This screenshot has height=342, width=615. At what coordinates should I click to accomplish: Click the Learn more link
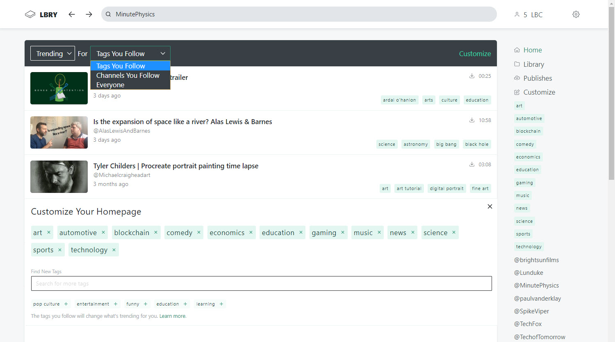coord(173,316)
